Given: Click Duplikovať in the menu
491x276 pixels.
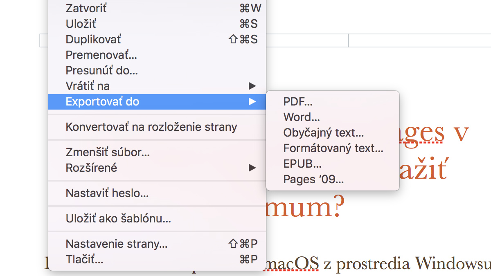Looking at the screenshot, I should point(157,39).
